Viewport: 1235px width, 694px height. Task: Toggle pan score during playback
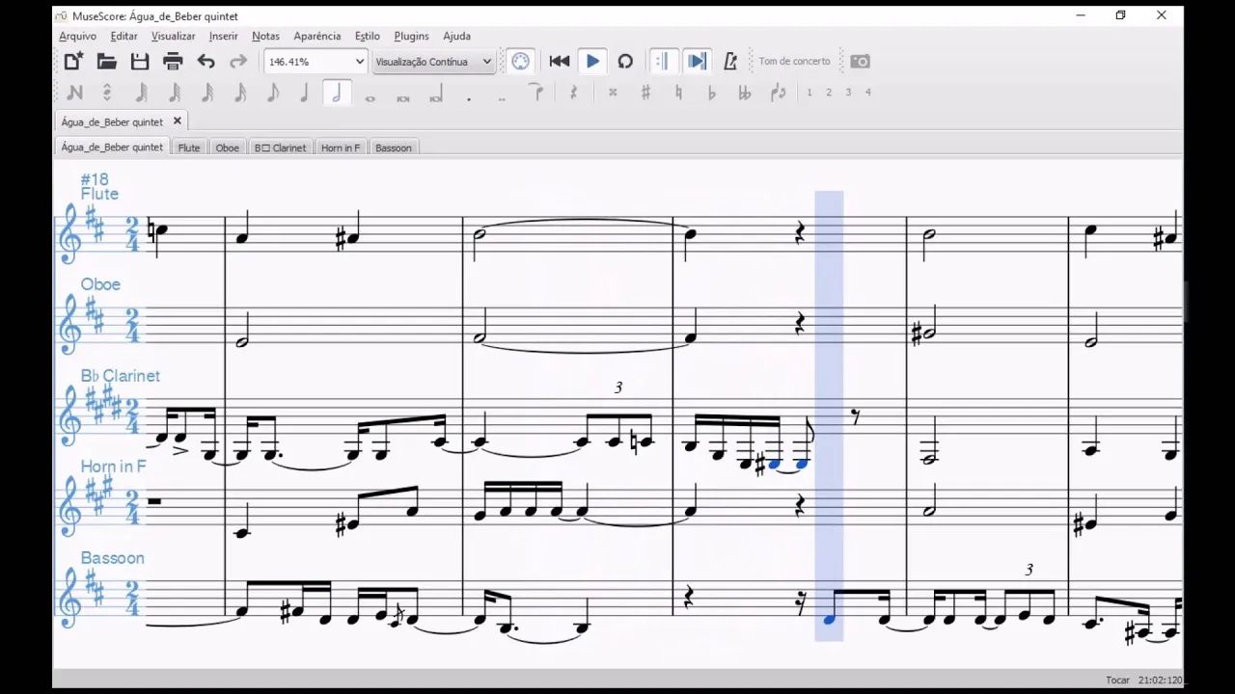(696, 62)
